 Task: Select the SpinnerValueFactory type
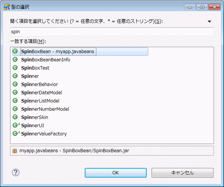(x=44, y=134)
